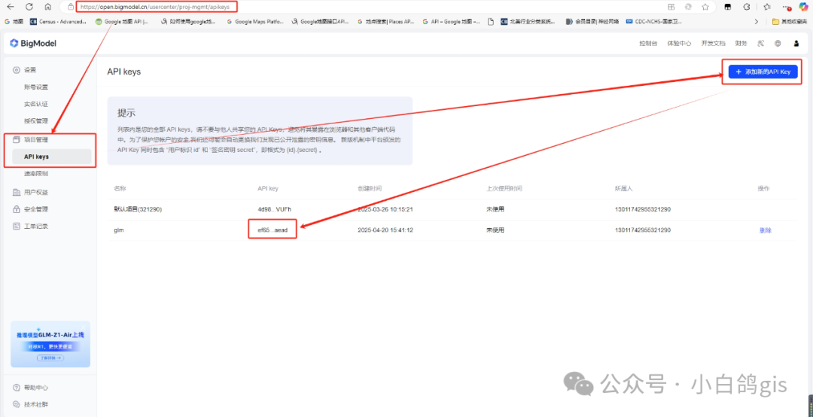Open Census - Advanced bookmark
The width and height of the screenshot is (813, 417).
pyautogui.click(x=59, y=21)
